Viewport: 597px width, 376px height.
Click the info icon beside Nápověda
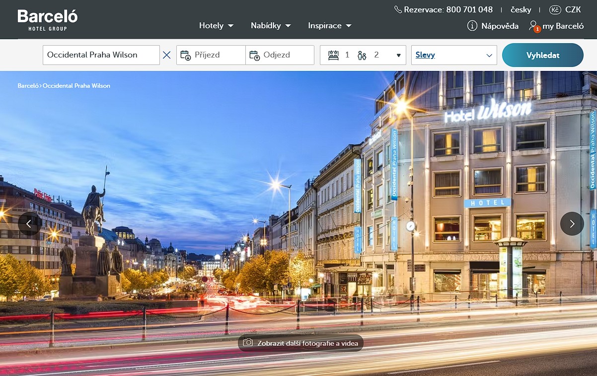coord(472,26)
